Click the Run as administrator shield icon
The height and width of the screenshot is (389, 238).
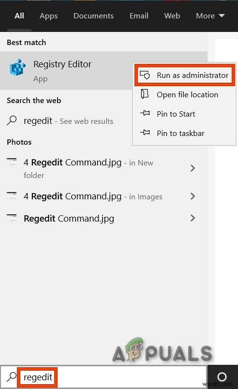coord(145,75)
